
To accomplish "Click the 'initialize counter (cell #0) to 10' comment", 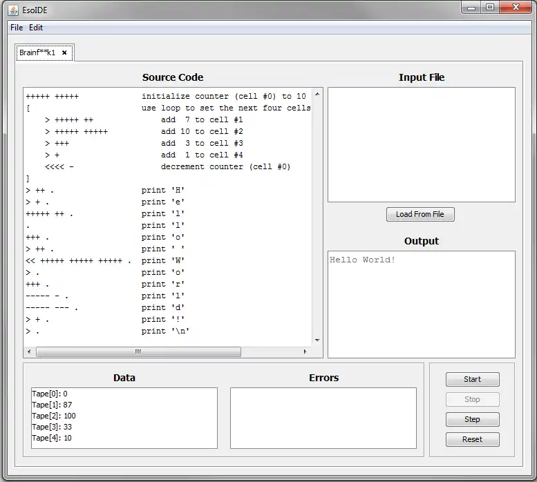I will click(x=224, y=96).
